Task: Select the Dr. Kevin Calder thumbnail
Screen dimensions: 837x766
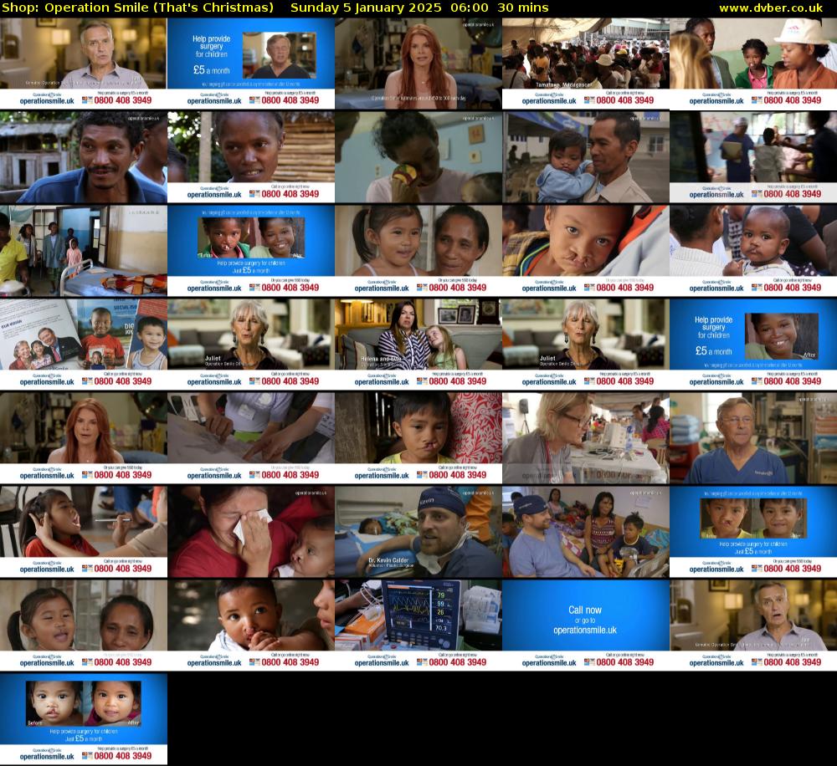Action: tap(418, 532)
